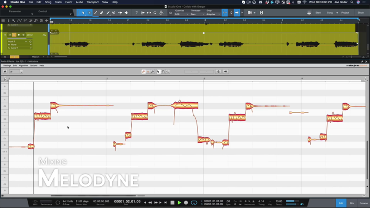370x208 pixels.
Task: Open the Input 3 dropdown
Action: [x=17, y=41]
